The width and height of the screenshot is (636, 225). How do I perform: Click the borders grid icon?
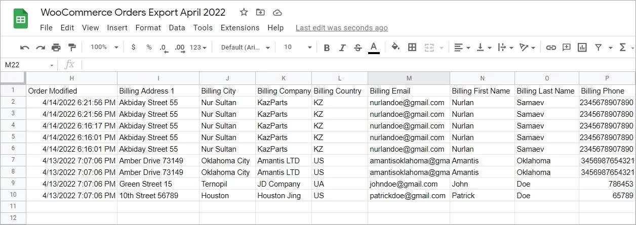tap(412, 48)
